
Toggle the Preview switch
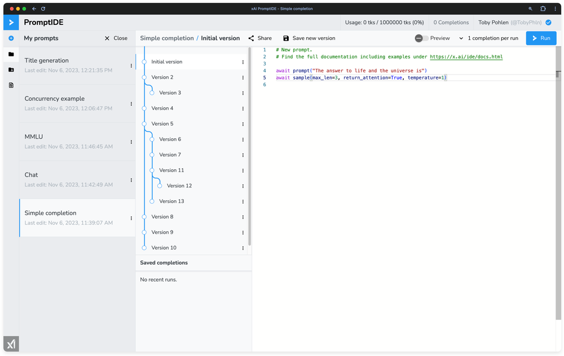(421, 38)
